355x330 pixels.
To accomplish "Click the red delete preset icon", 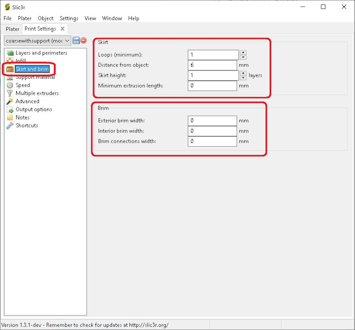I will (83, 40).
